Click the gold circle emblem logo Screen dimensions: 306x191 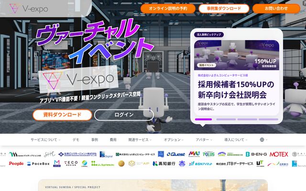[121, 163]
